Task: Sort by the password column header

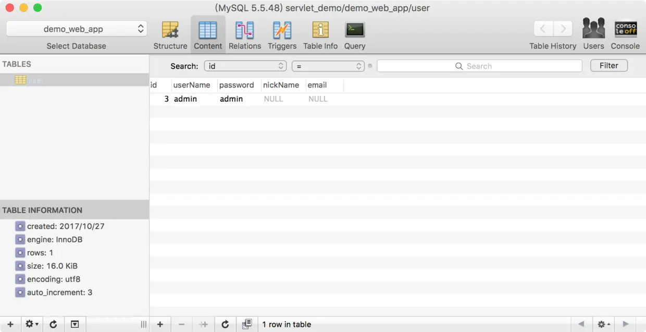Action: [x=239, y=85]
